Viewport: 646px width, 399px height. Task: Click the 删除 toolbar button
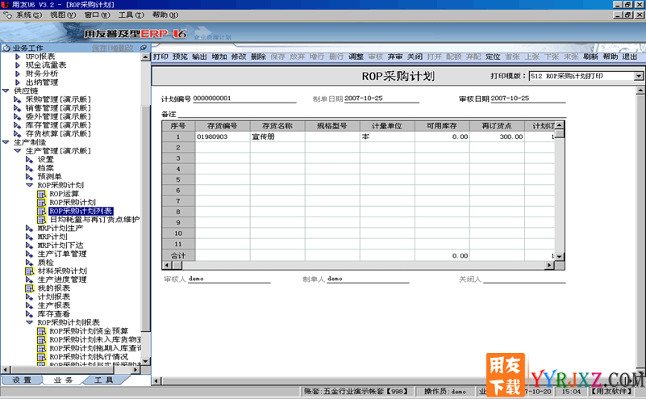(x=258, y=57)
